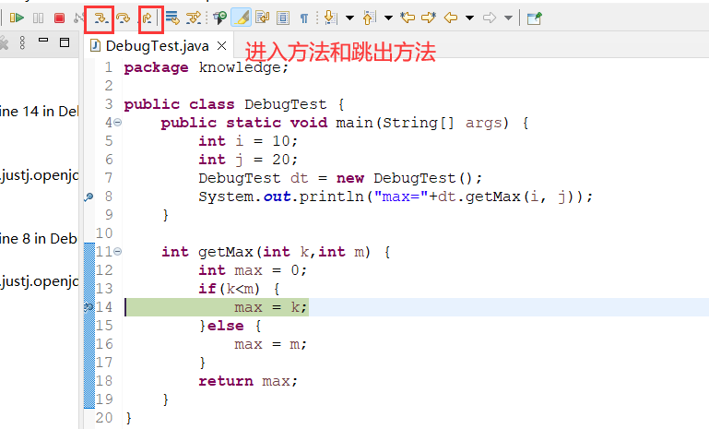The height and width of the screenshot is (429, 709).
Task: Go to Previous Annotation
Action: (369, 18)
